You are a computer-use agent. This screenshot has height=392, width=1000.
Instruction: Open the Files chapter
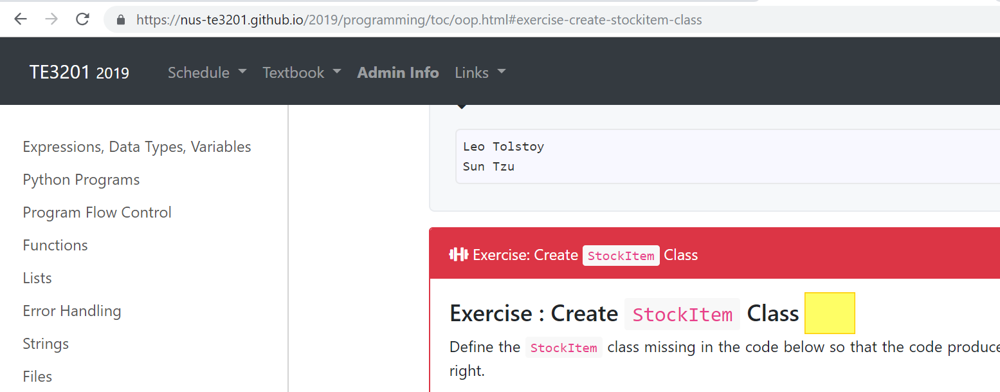click(x=37, y=377)
